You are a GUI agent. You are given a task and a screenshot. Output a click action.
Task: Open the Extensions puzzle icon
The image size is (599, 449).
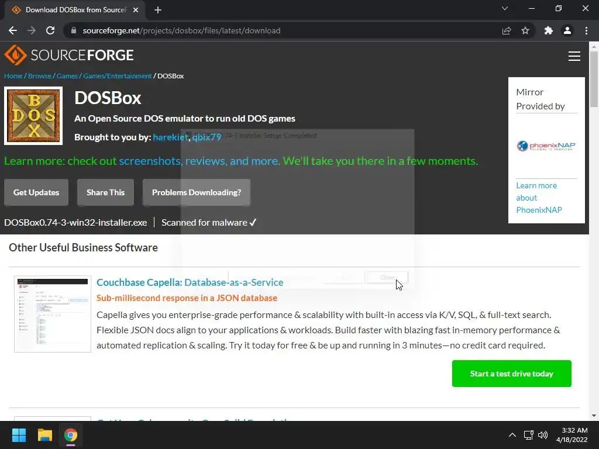click(x=549, y=30)
